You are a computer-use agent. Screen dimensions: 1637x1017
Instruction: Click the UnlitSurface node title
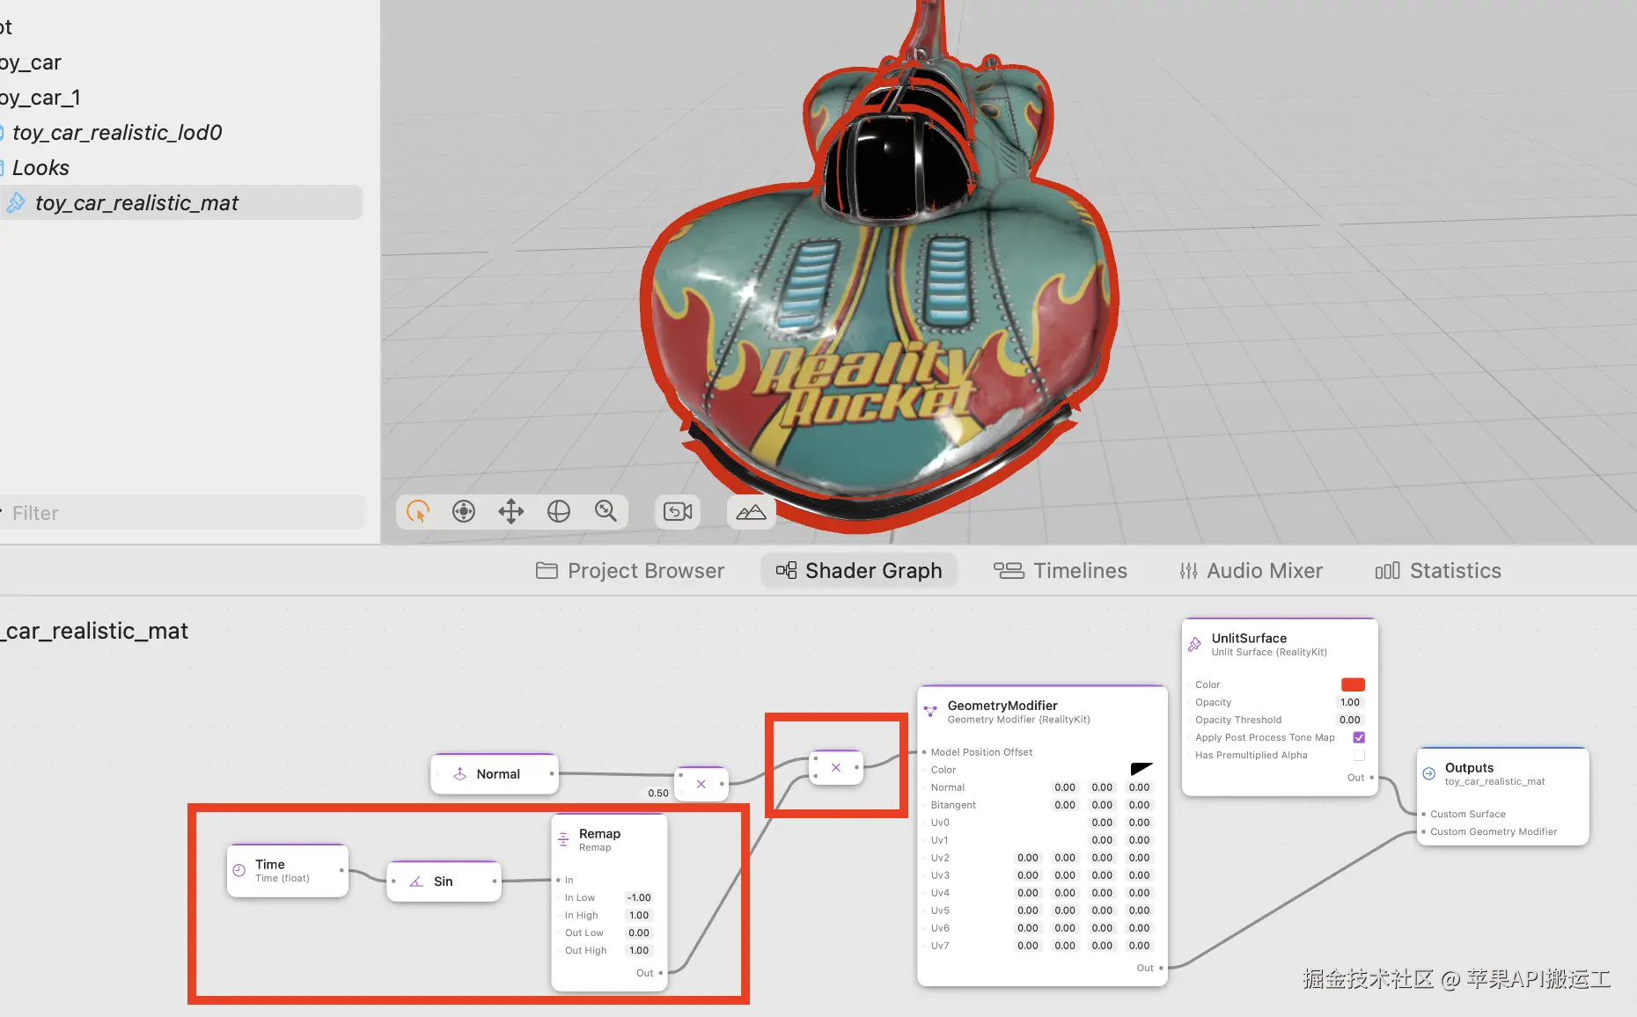click(1249, 639)
